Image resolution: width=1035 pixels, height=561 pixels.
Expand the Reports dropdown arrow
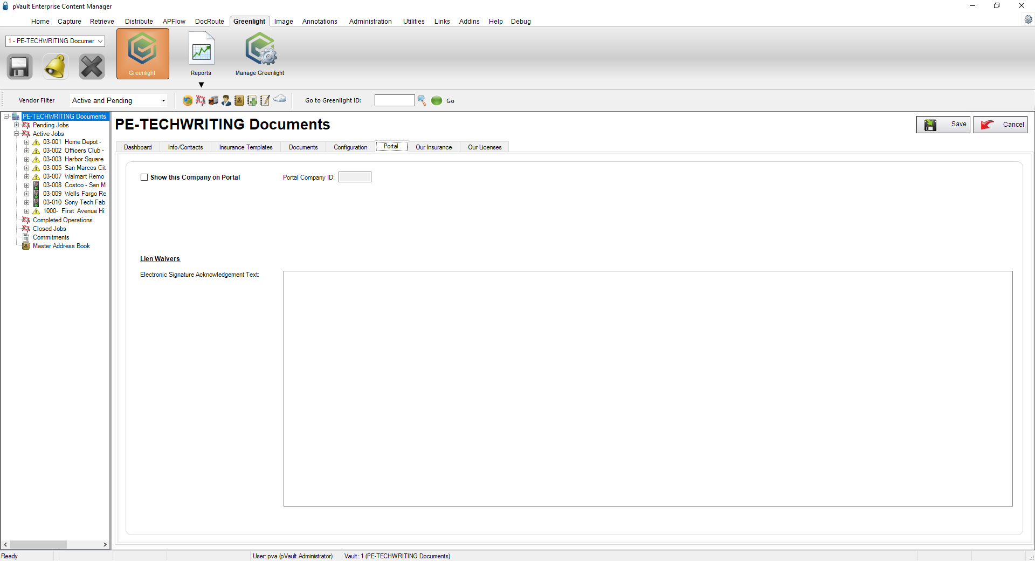[x=201, y=85]
